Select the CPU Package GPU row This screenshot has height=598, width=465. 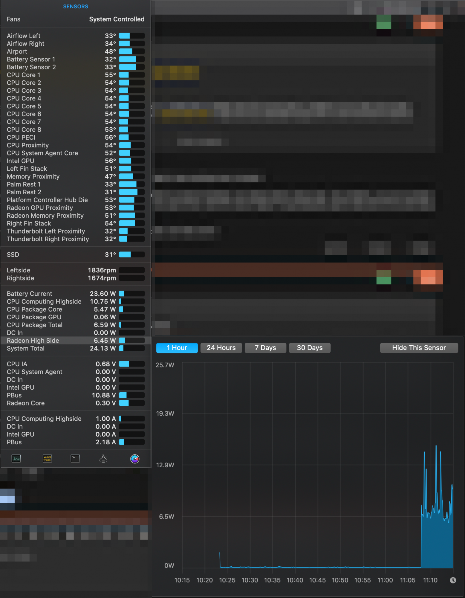76,317
